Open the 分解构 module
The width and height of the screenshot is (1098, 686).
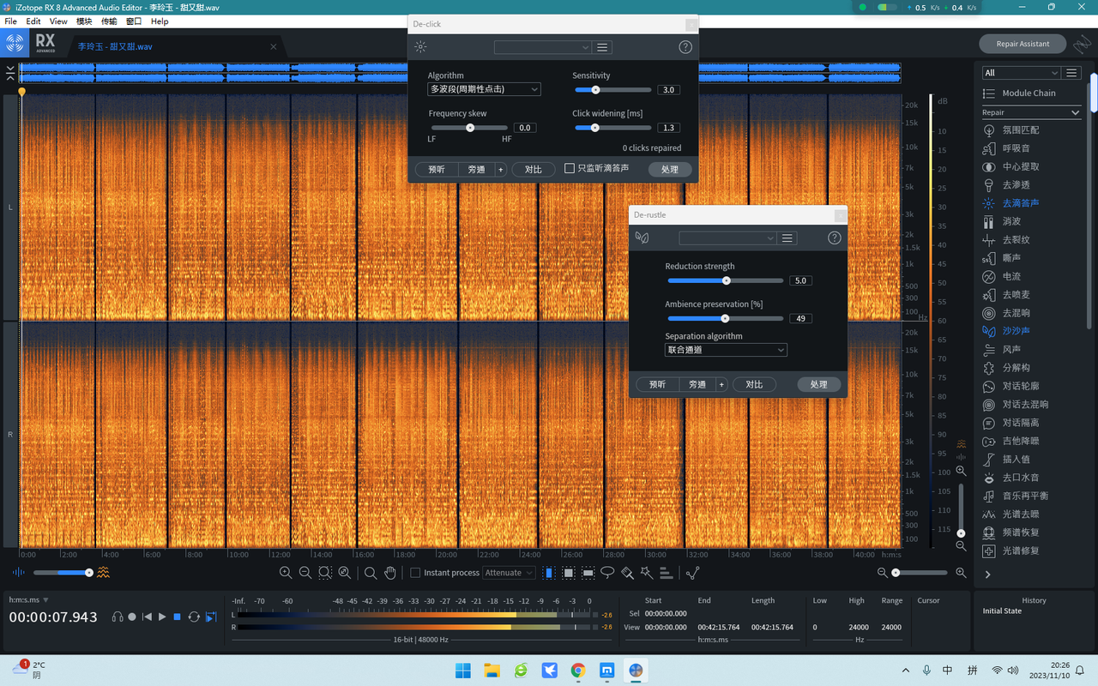pyautogui.click(x=1017, y=368)
